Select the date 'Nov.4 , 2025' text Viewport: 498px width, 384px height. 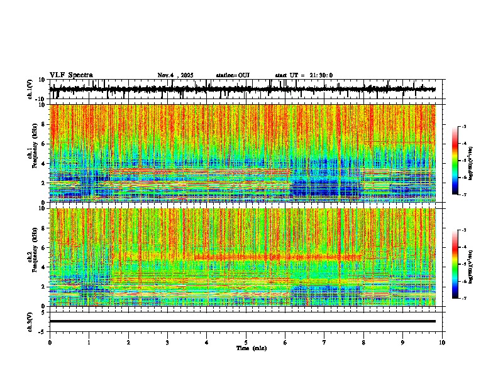click(x=175, y=75)
